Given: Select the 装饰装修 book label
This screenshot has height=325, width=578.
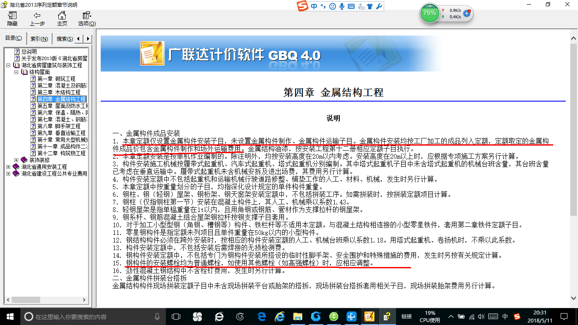Looking at the screenshot, I should (39, 160).
